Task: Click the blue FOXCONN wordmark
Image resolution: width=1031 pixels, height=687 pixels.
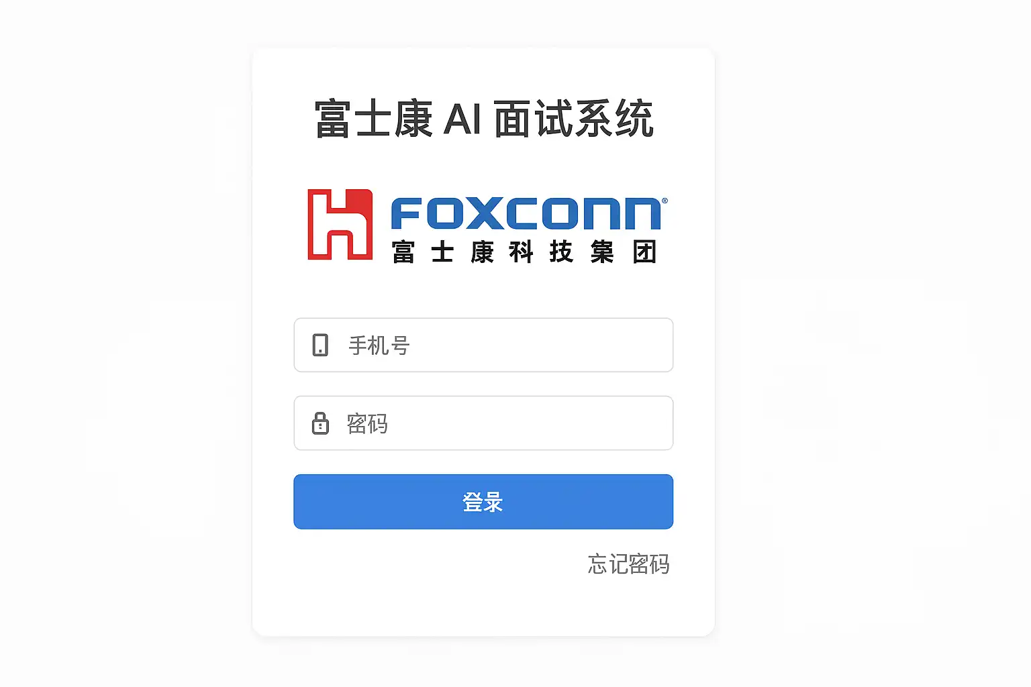Action: coord(526,213)
